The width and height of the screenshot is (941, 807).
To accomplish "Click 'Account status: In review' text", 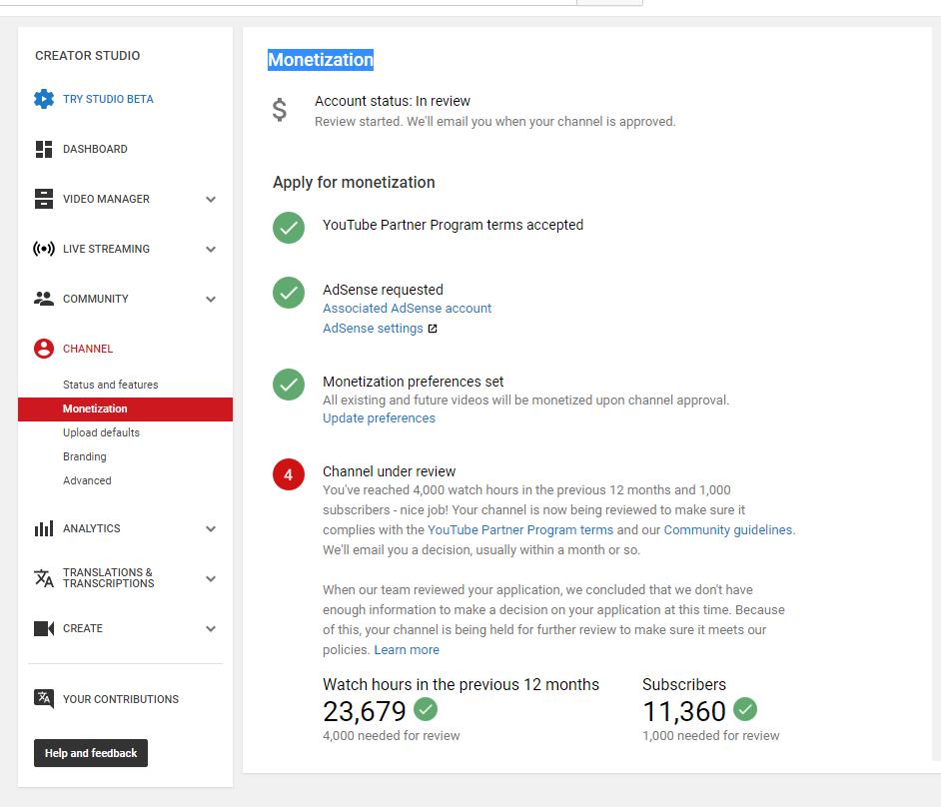I will click(393, 102).
